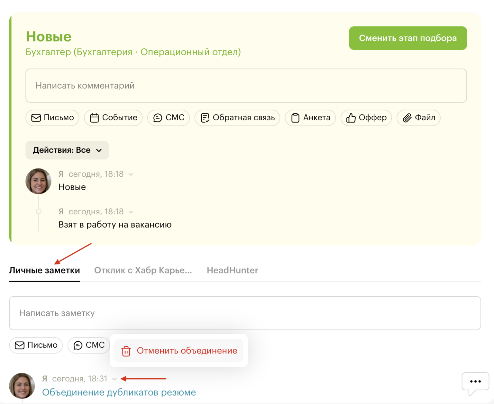Add a Событие calendar event

point(113,118)
